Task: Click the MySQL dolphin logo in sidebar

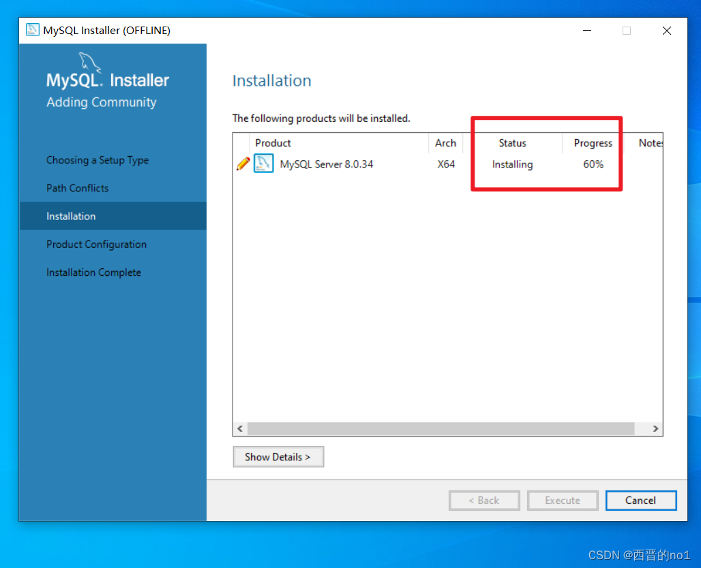Action: (x=90, y=62)
